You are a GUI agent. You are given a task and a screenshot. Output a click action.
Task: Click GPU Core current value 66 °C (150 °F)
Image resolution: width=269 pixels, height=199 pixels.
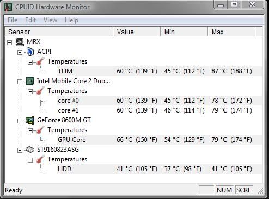click(x=137, y=140)
